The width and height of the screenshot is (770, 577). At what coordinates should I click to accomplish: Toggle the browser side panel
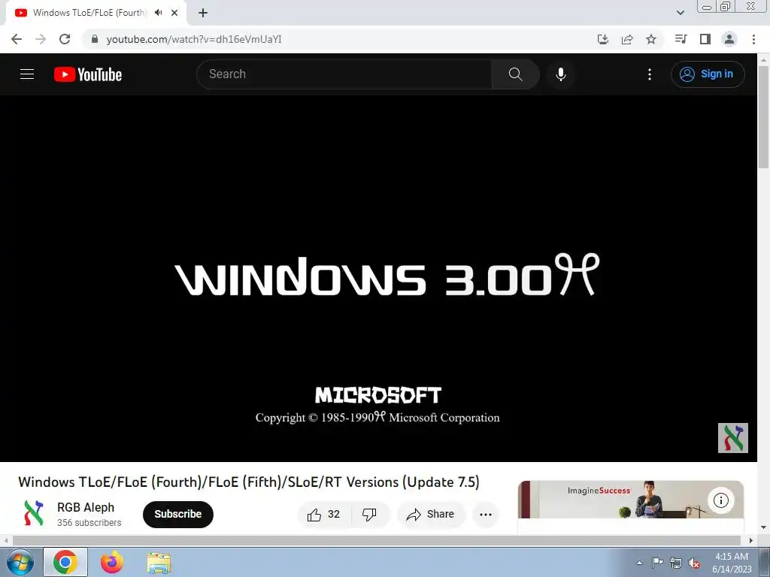pos(705,39)
